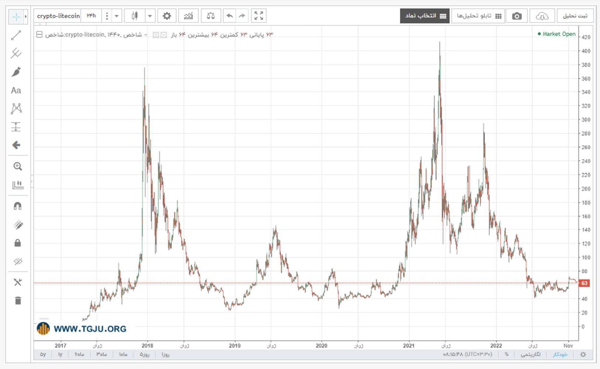Select the 6-month (۶ماه) range
Screen dimensions: 600x369
click(79, 355)
